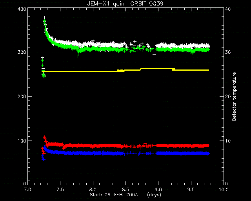Click the Detector temperature axis label
Screen dimensions: 251x201
pos(234,96)
